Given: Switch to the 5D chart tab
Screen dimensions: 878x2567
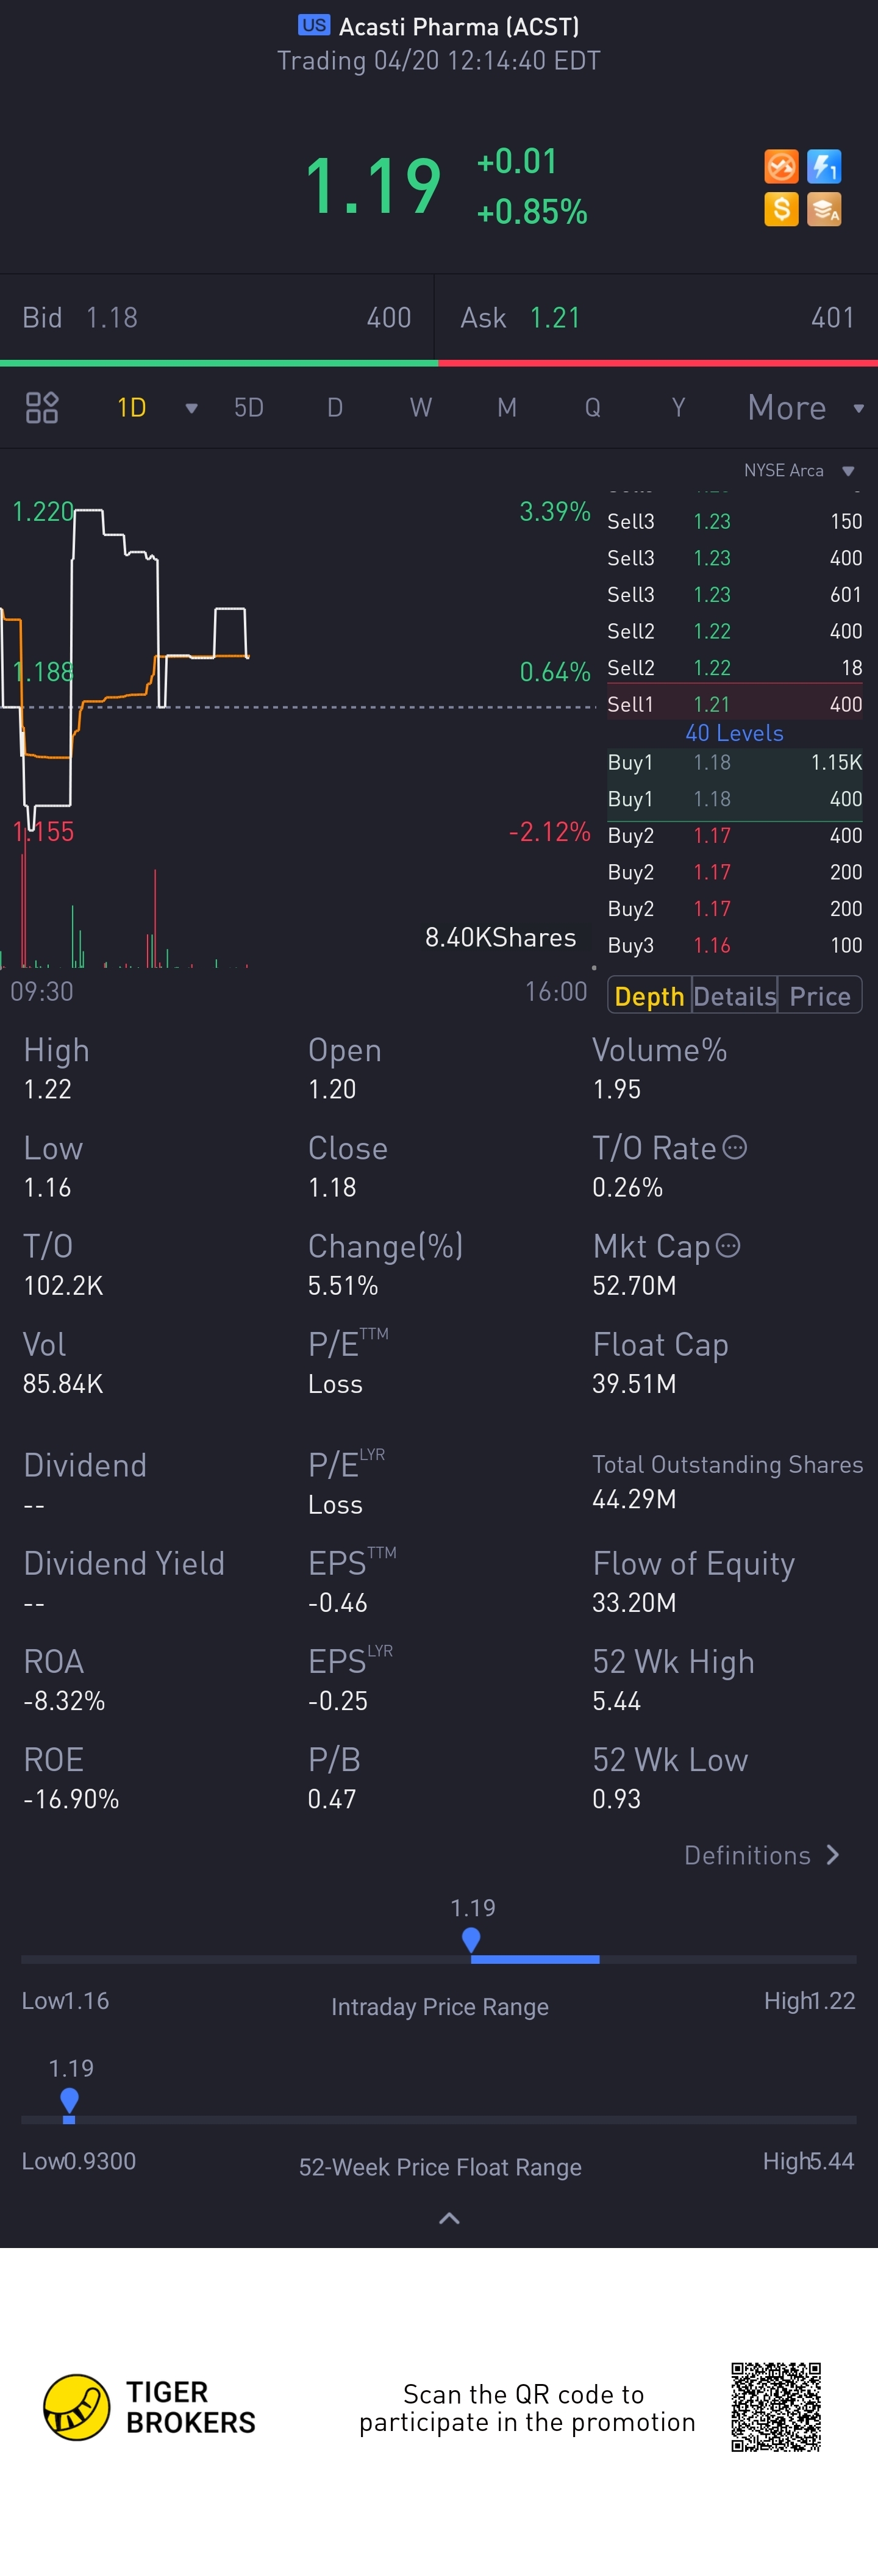Looking at the screenshot, I should point(248,407).
